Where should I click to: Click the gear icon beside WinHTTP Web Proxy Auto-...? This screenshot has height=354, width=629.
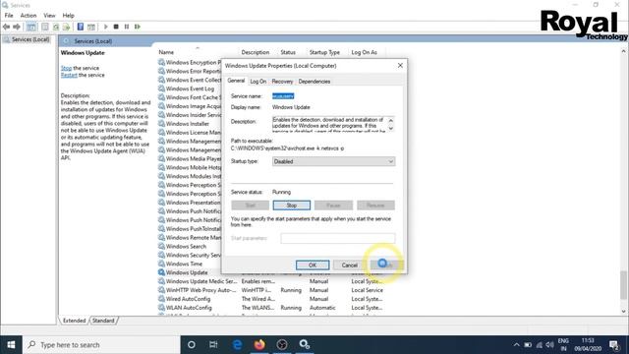pyautogui.click(x=161, y=290)
